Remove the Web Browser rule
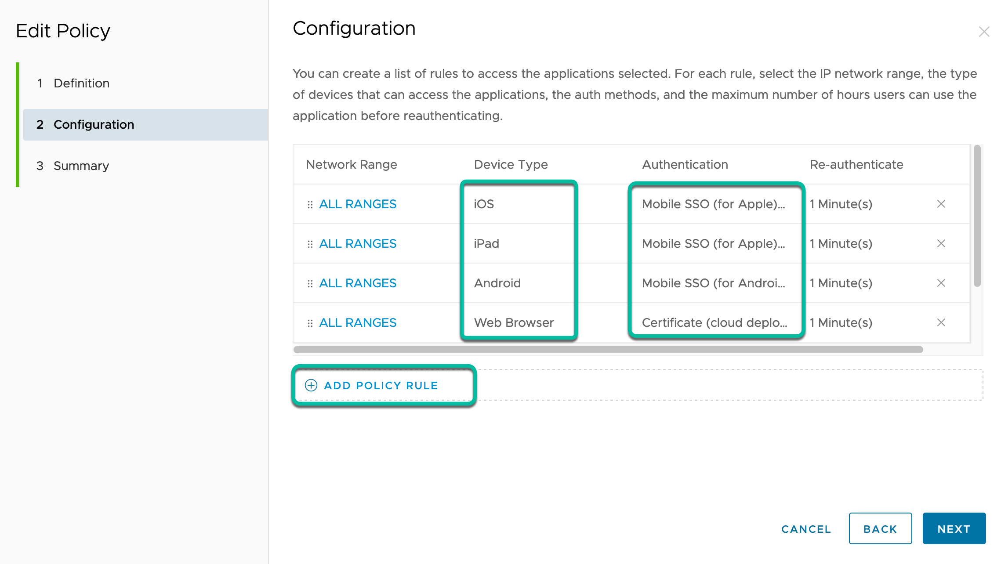1001x564 pixels. 942,322
